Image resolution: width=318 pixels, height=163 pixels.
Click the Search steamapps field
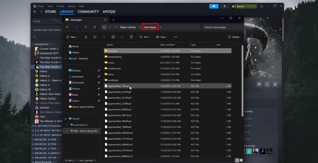222,27
